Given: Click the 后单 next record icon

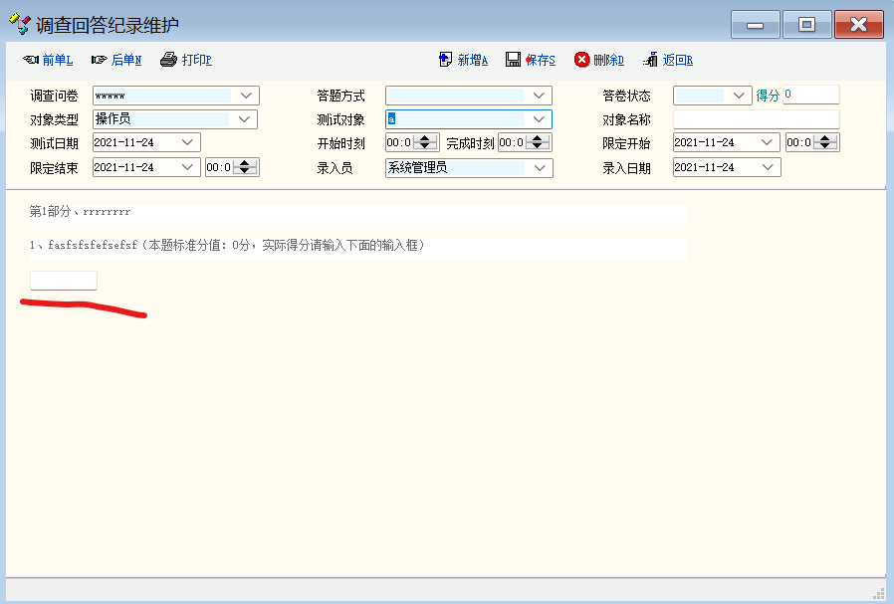Looking at the screenshot, I should point(99,61).
